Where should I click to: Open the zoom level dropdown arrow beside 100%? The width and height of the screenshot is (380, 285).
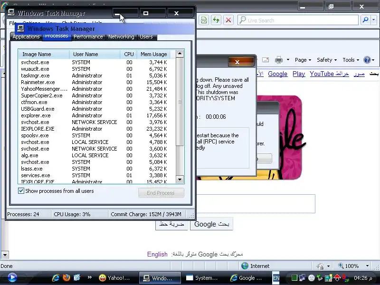(367, 266)
